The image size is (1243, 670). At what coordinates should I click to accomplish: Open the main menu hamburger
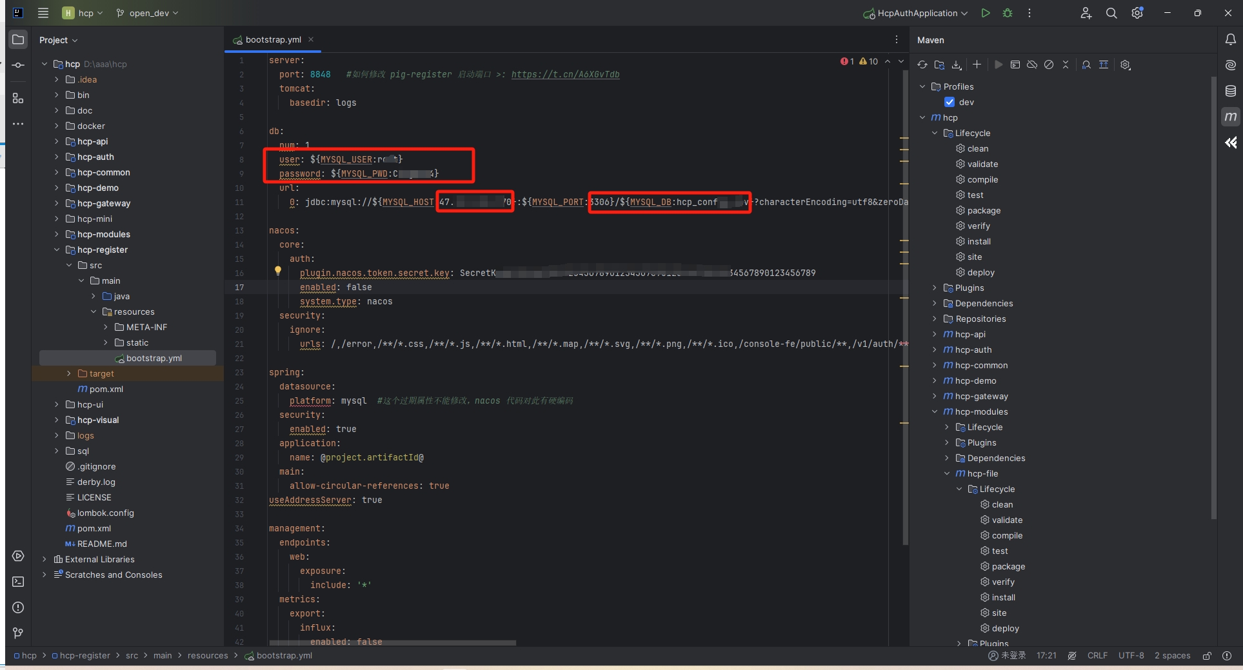pos(43,13)
